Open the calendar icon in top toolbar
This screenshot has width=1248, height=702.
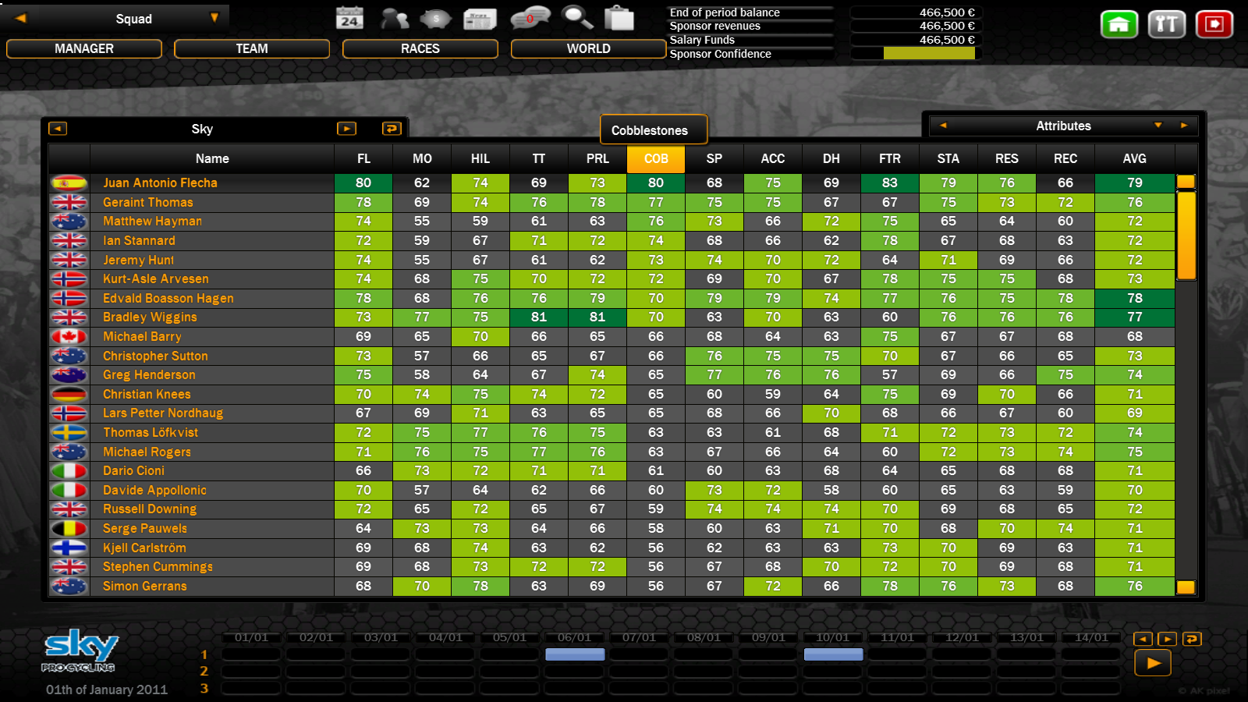click(349, 18)
